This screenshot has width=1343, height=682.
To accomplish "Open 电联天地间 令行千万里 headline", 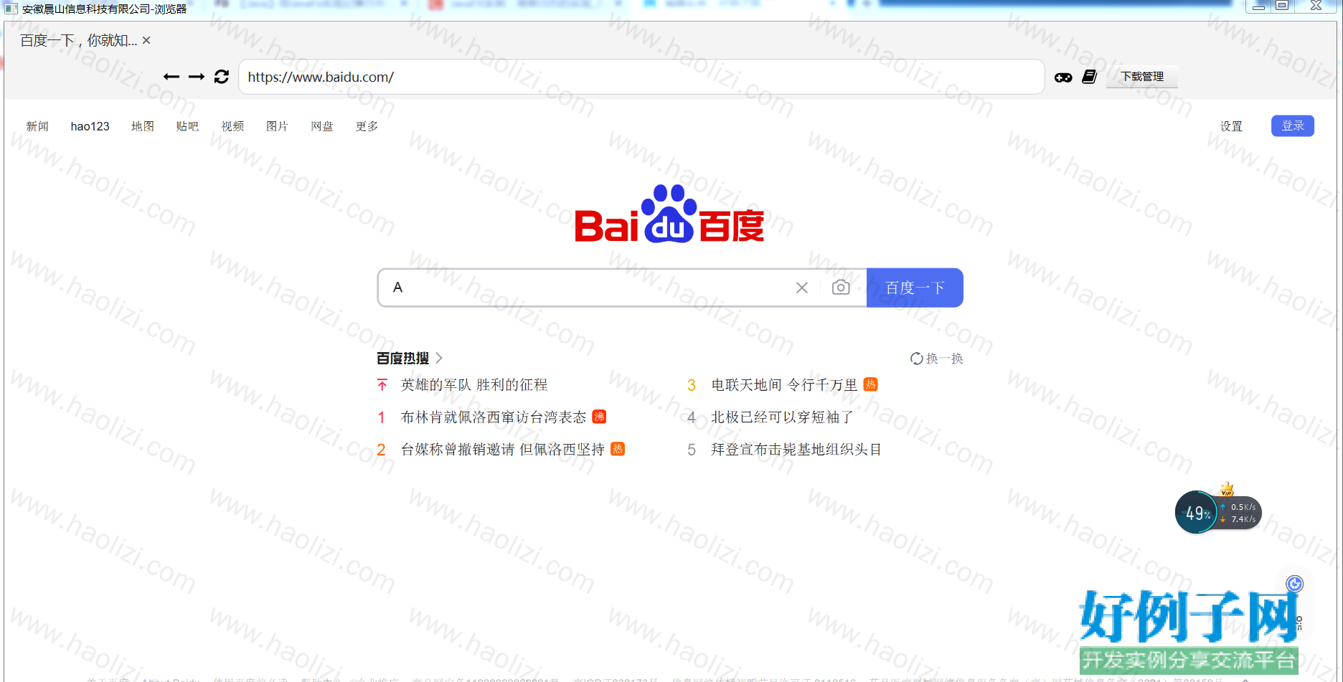I will (784, 385).
